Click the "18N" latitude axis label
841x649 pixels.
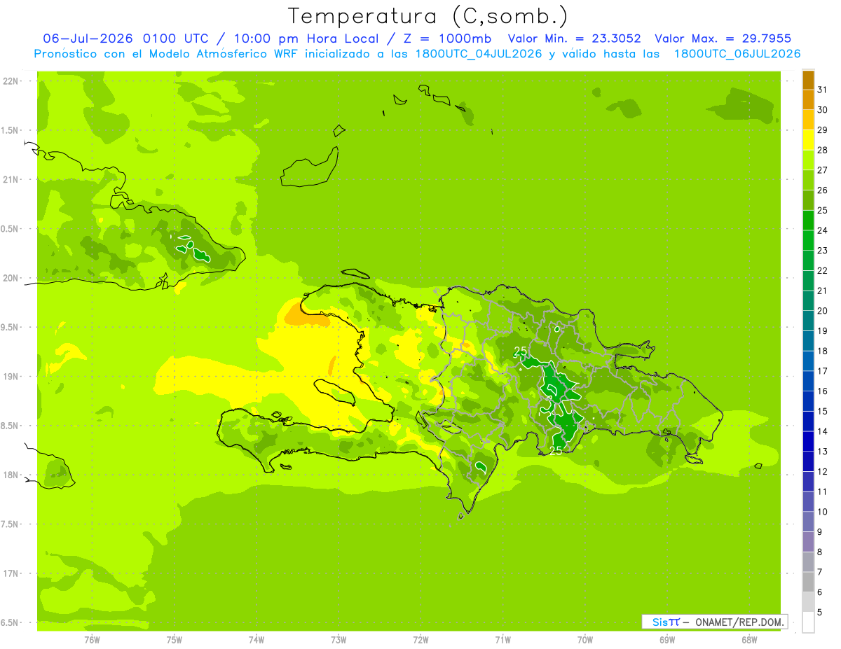pos(11,475)
